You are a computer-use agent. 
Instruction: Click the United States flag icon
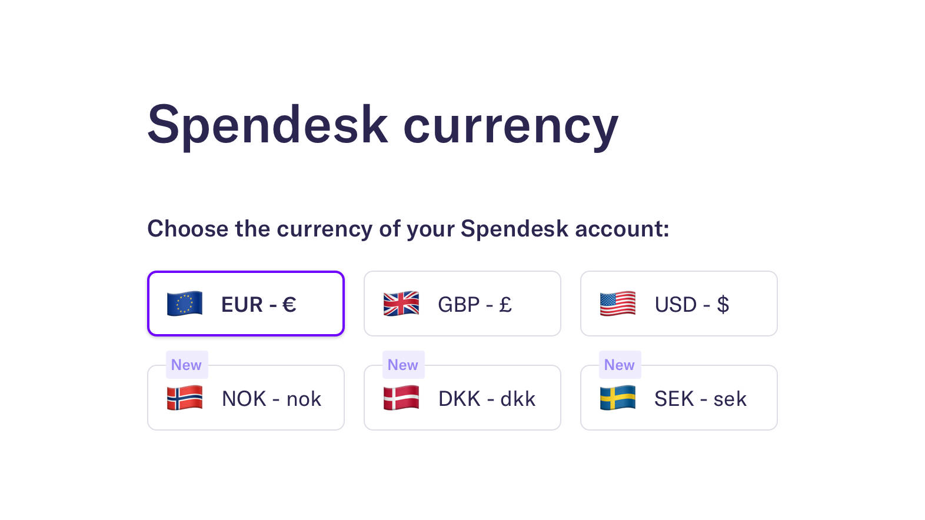point(618,304)
